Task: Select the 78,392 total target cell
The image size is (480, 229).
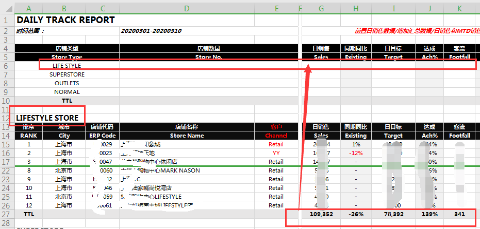Action: tap(393, 214)
